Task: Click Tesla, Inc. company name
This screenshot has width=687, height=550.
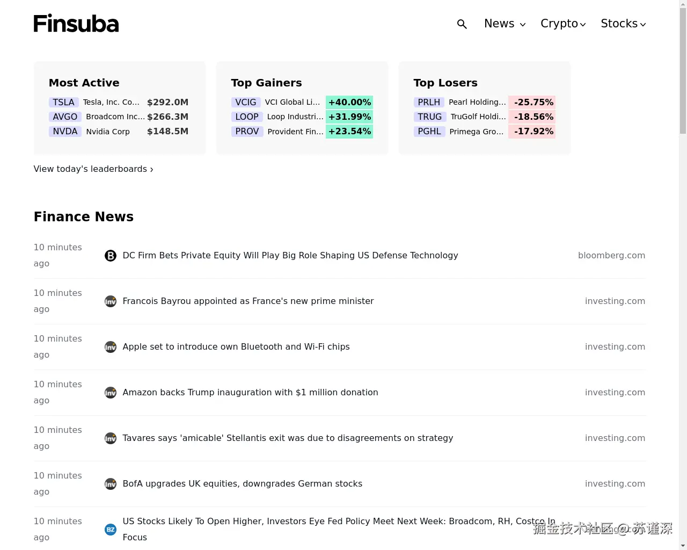Action: 111,102
